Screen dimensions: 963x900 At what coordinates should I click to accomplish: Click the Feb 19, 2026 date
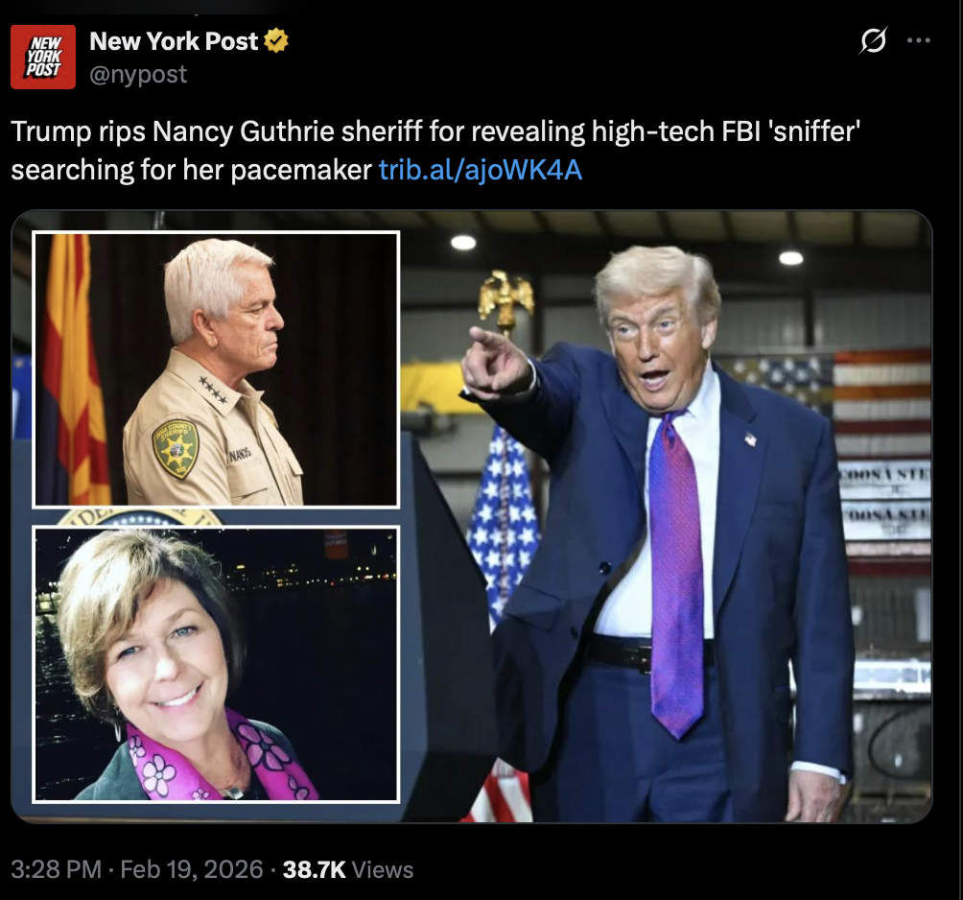tap(192, 869)
